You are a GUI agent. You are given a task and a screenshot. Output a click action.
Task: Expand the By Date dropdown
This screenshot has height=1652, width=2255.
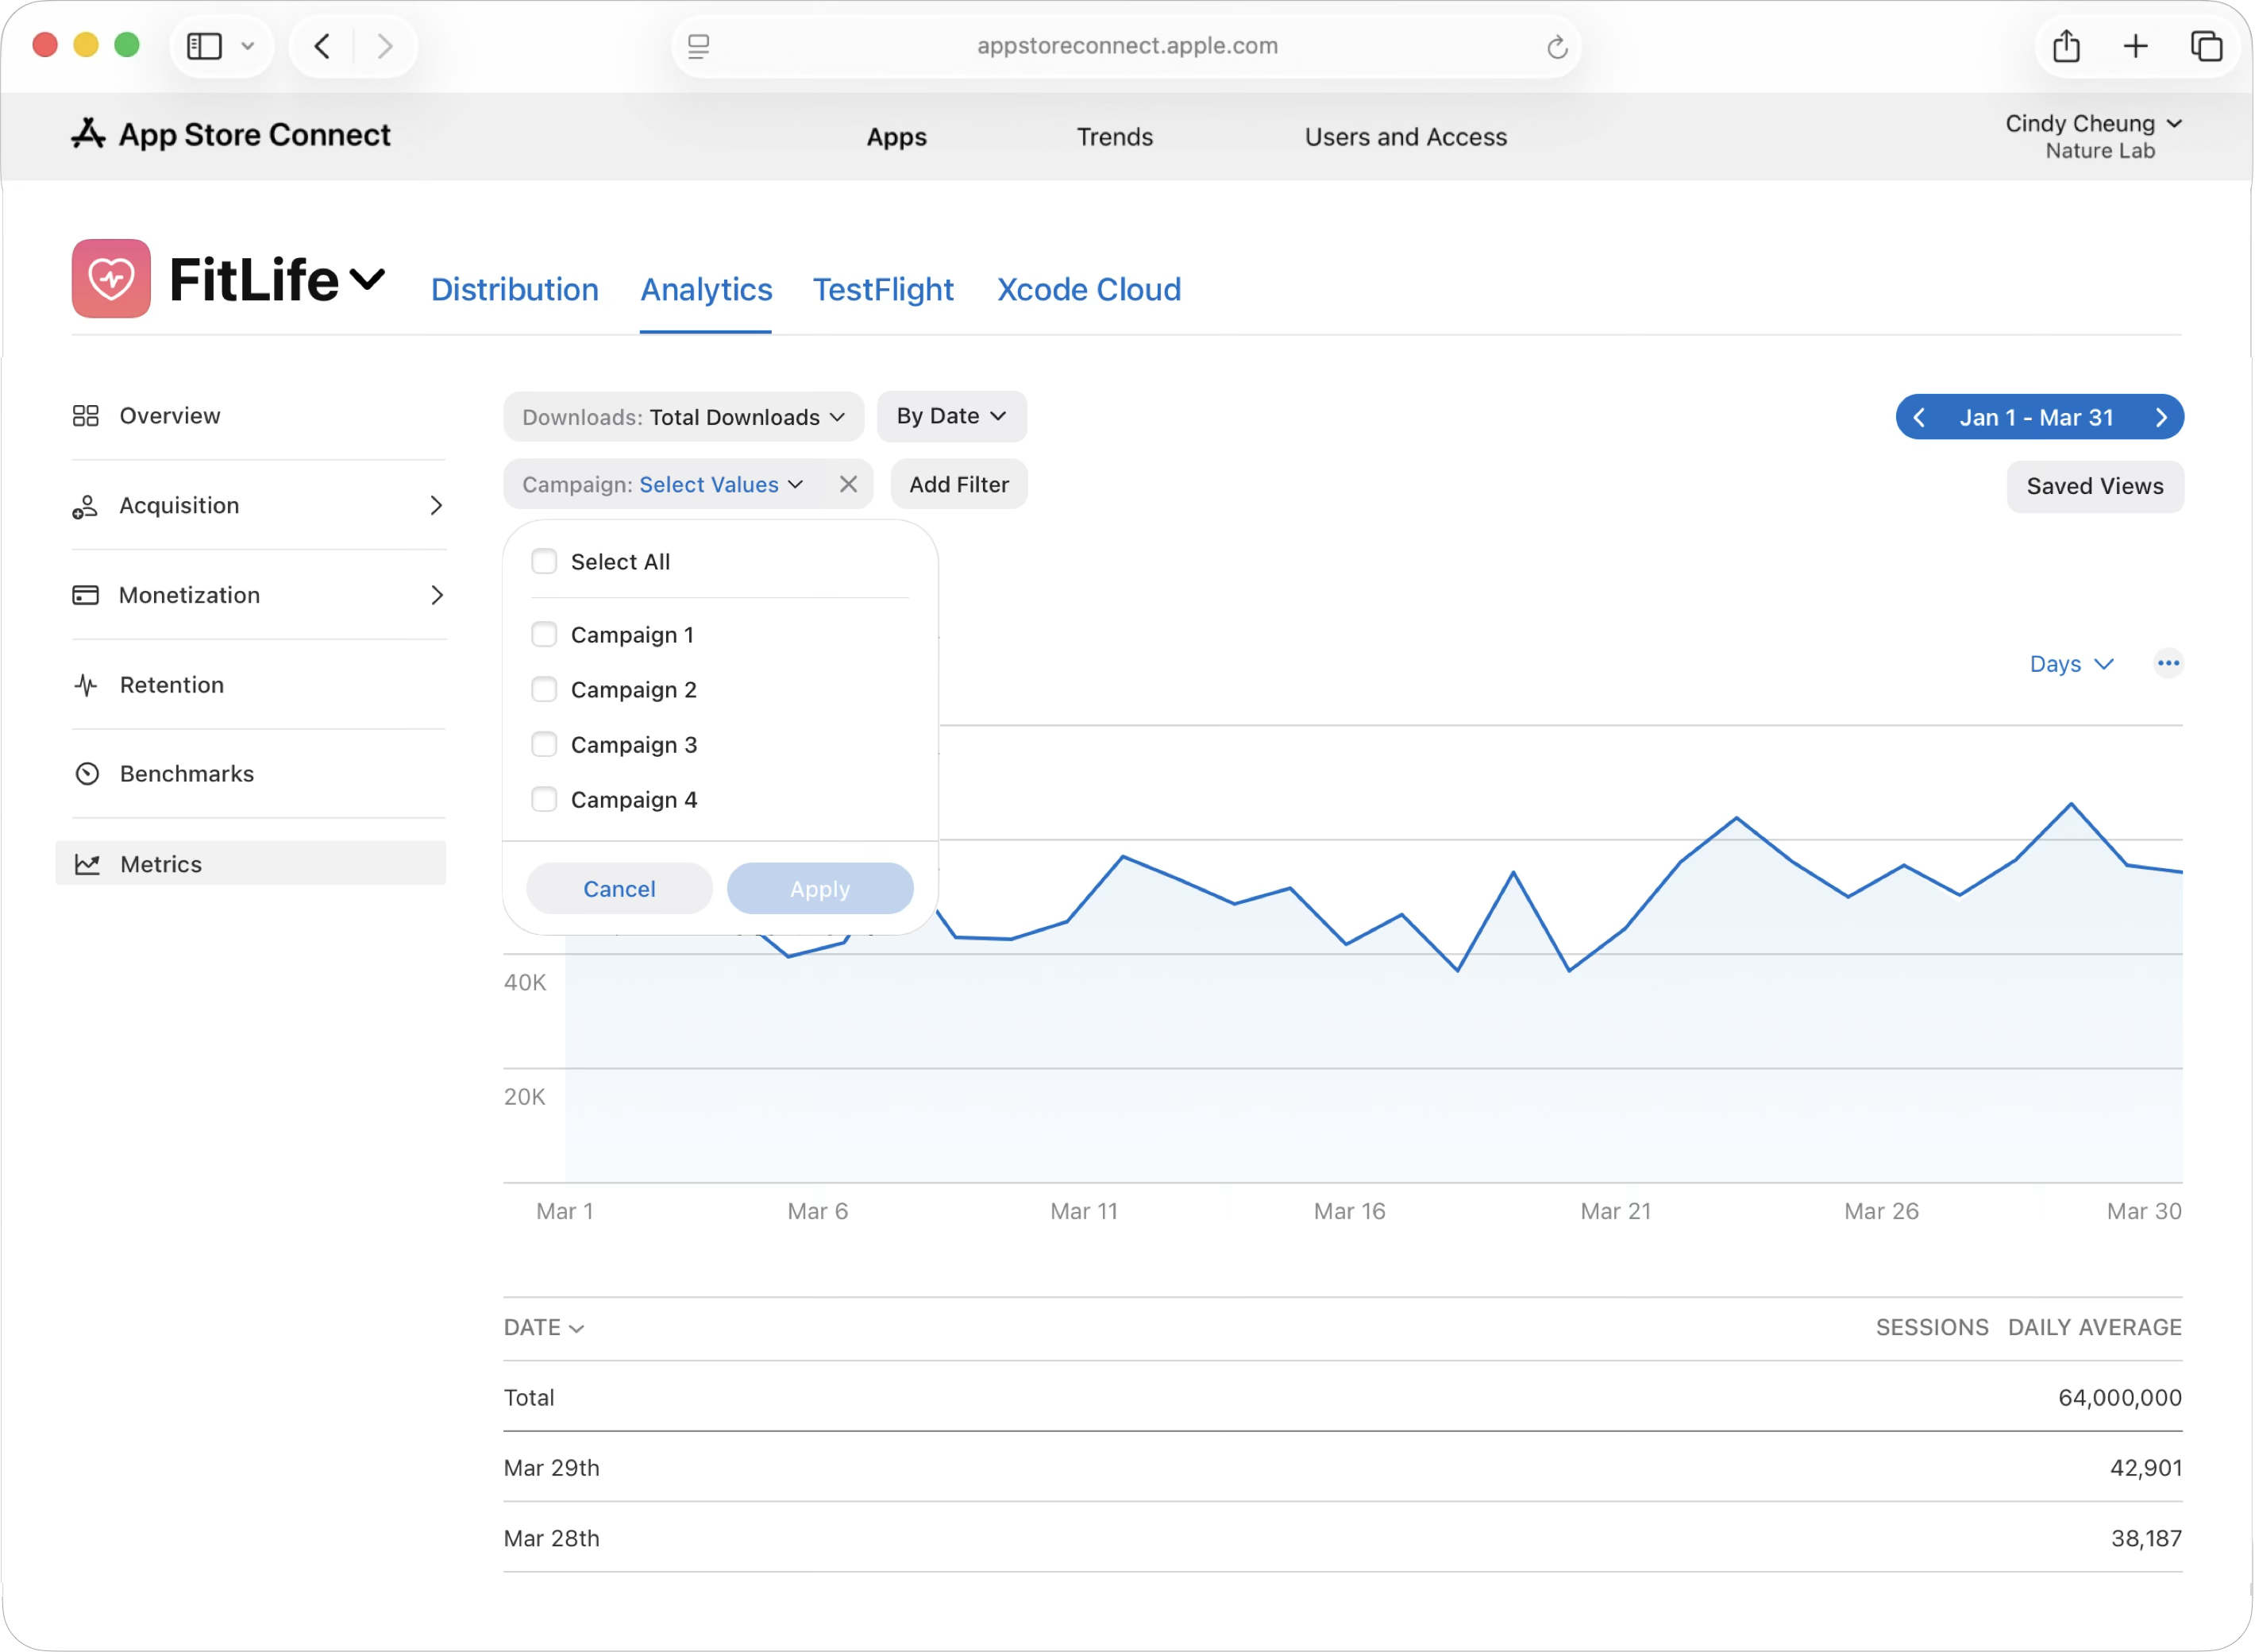click(x=950, y=416)
